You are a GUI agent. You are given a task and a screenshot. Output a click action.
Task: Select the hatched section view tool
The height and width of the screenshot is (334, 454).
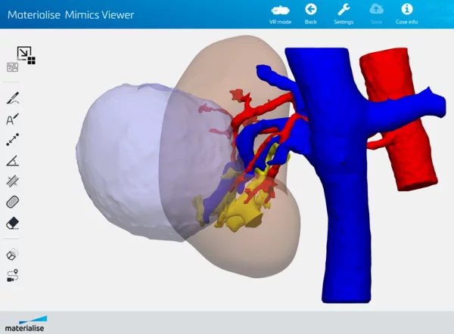(x=12, y=202)
